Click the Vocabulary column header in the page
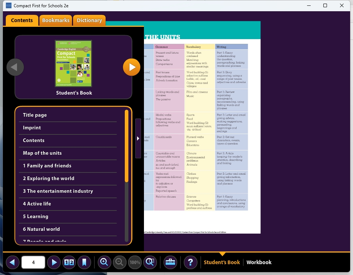 tap(200, 47)
